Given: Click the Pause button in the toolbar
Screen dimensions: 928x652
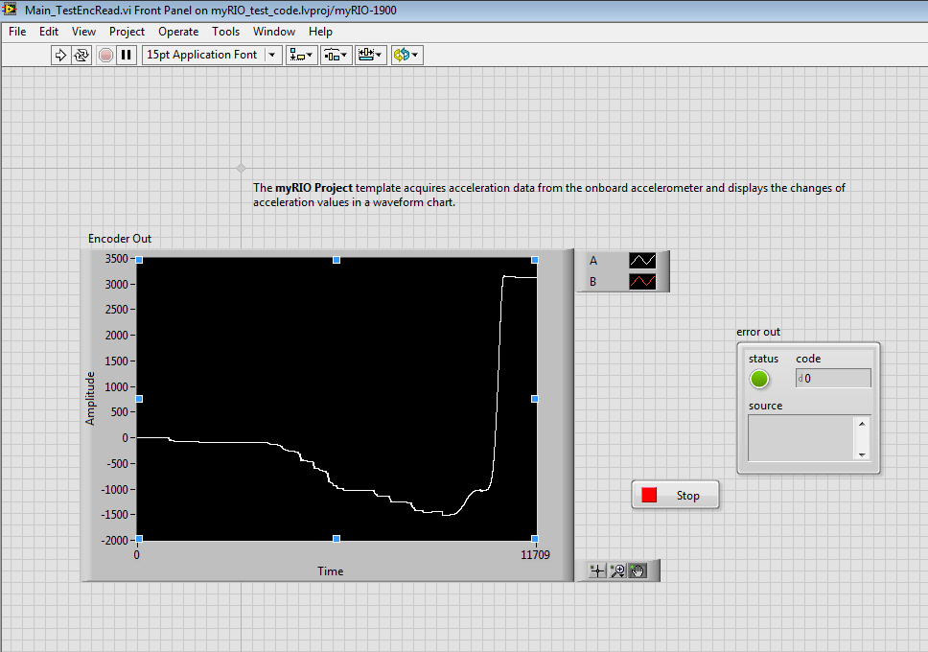Looking at the screenshot, I should coord(126,55).
